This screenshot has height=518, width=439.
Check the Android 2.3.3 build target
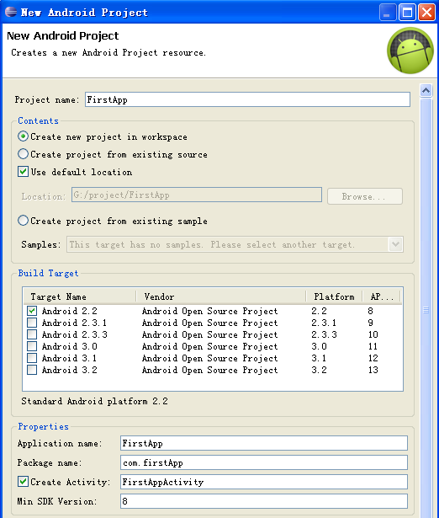tap(32, 334)
